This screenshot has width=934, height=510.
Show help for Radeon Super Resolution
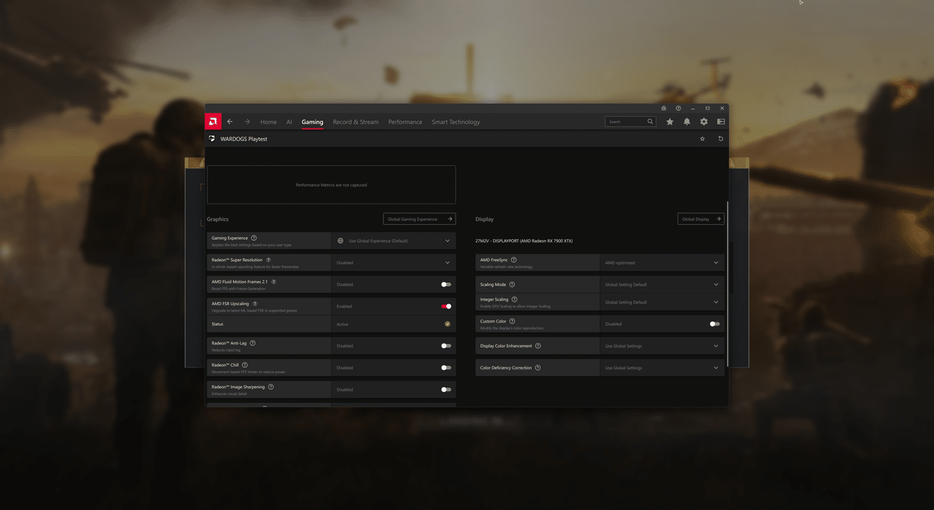(269, 260)
